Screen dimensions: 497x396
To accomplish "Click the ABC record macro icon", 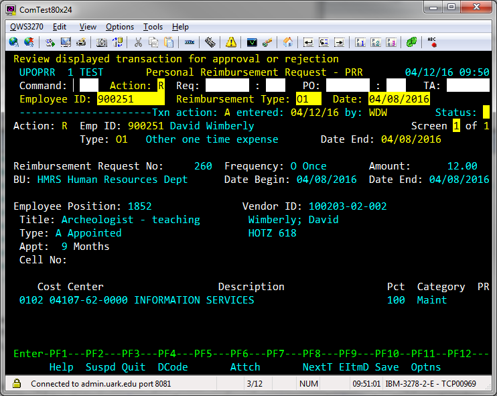I will [432, 42].
